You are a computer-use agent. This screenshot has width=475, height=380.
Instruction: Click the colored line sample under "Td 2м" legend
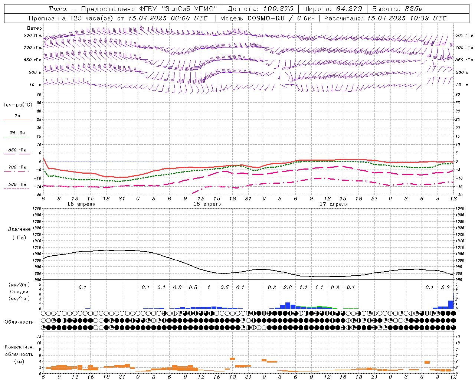click(16, 137)
